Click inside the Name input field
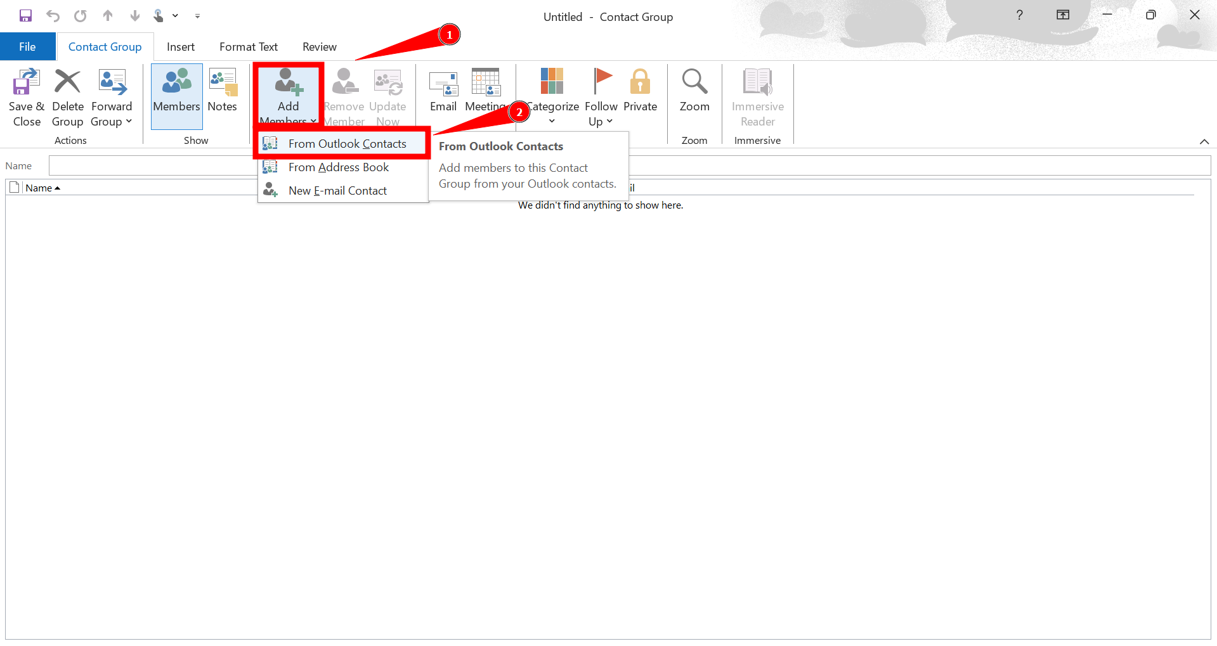Screen dimensions: 1217x646 point(254,165)
